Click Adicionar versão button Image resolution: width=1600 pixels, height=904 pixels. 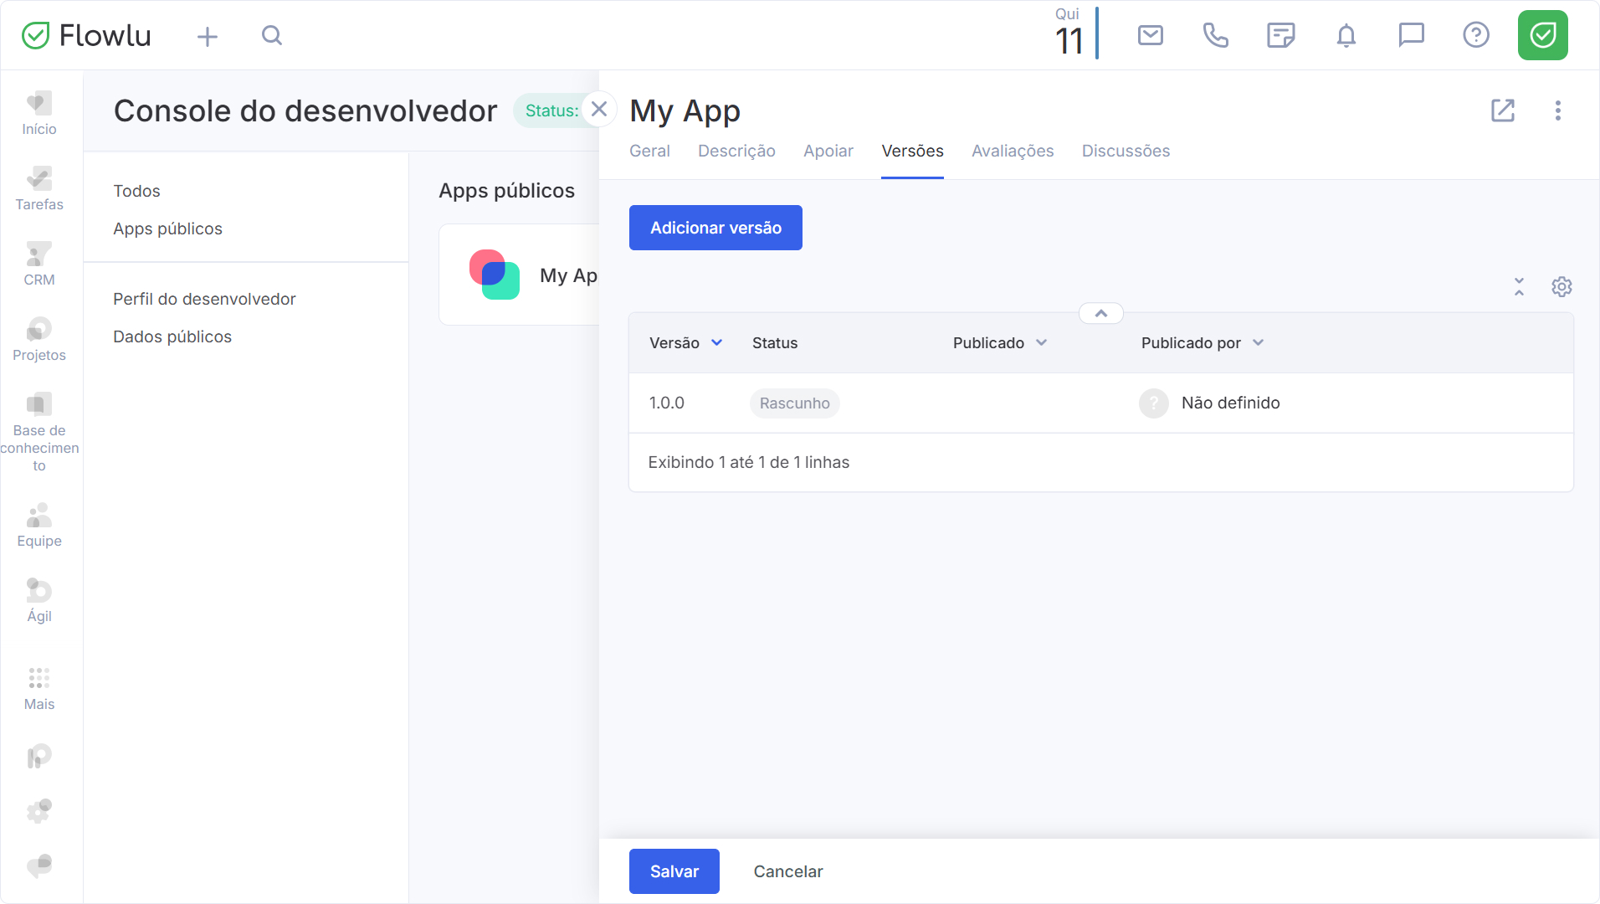715,228
